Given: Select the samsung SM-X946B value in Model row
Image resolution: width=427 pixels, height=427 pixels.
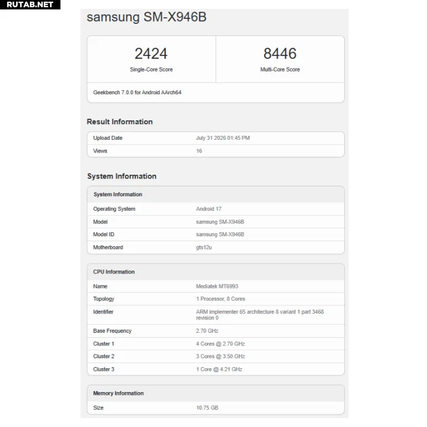Looking at the screenshot, I should 220,222.
